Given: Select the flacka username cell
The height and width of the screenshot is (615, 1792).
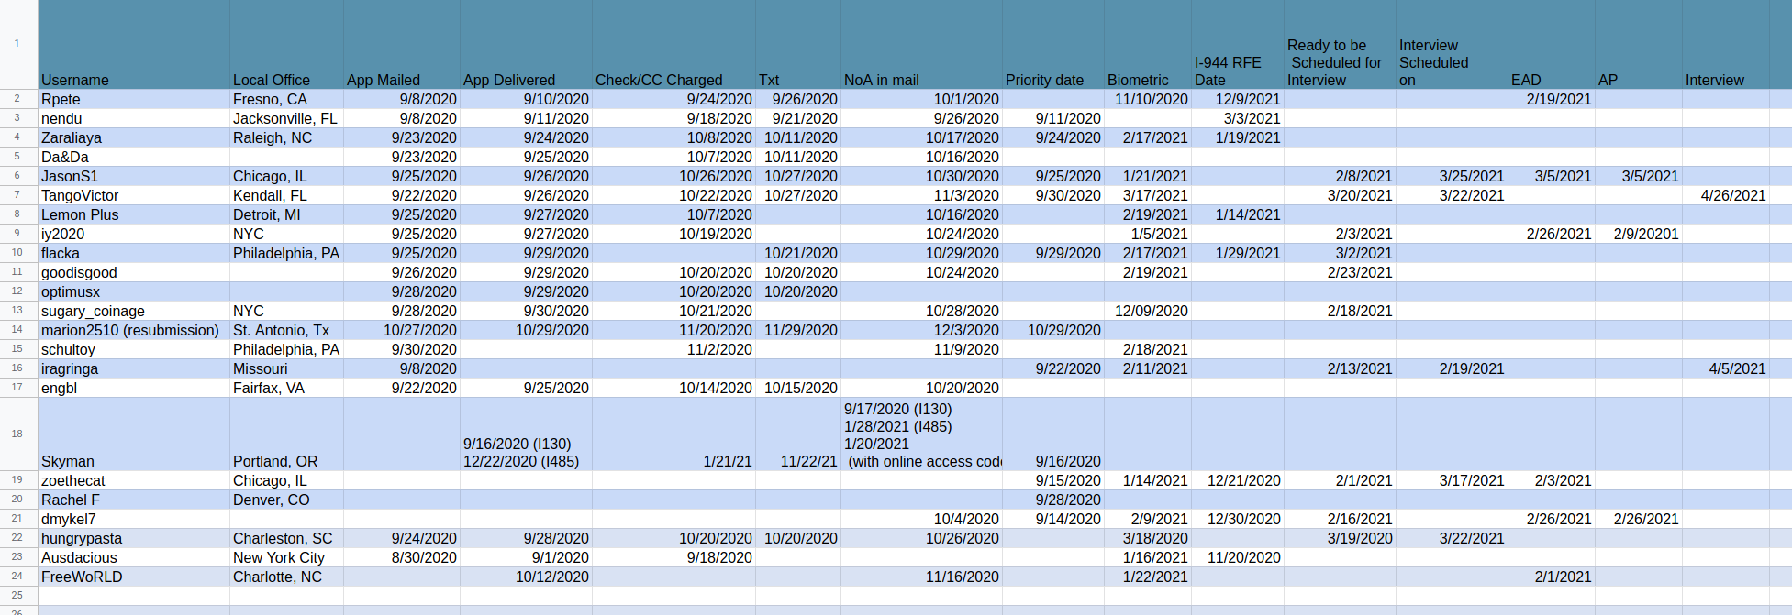Looking at the screenshot, I should point(134,253).
